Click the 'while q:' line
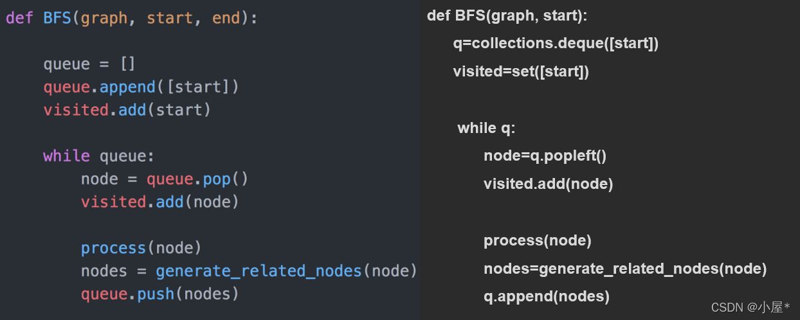This screenshot has height=320, width=800. coord(486,128)
